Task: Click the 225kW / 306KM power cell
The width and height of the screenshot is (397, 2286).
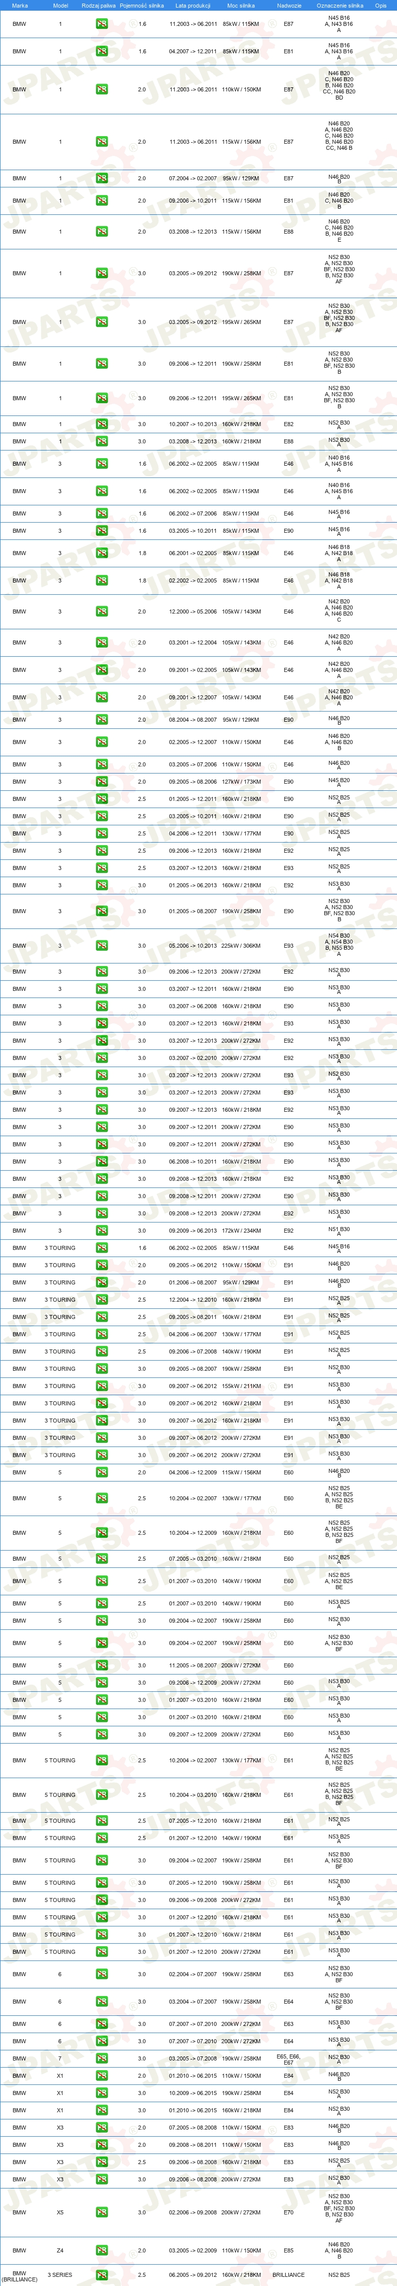Action: (241, 946)
